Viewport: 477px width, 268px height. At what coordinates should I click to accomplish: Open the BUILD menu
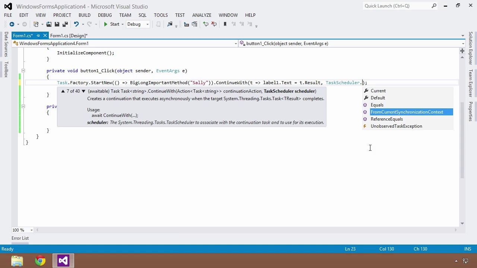(x=84, y=15)
